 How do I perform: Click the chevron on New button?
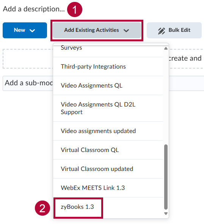point(32,30)
